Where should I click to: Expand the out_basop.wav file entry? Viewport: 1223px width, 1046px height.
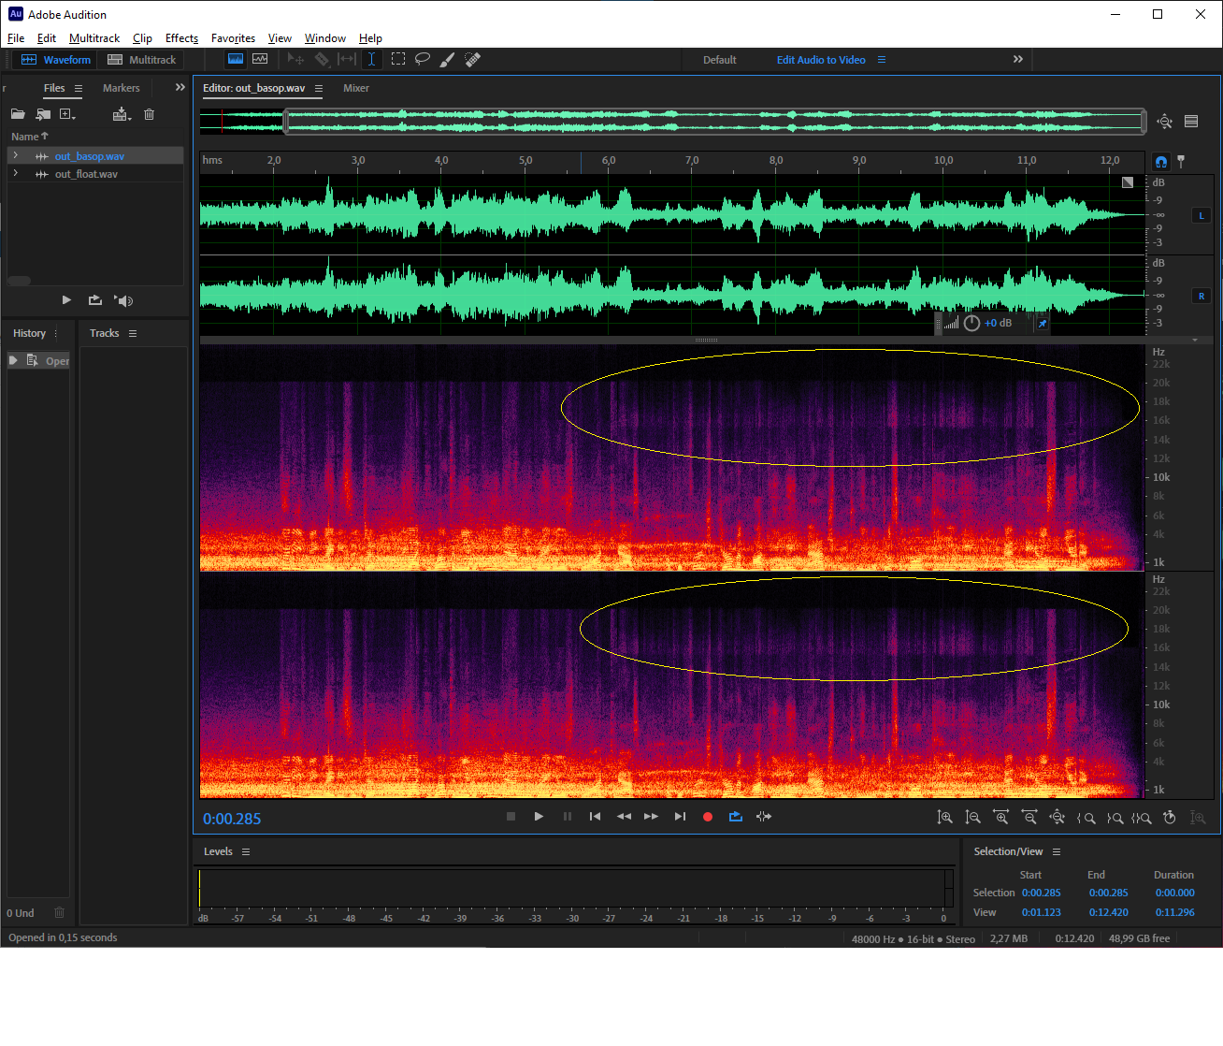pyautogui.click(x=16, y=156)
